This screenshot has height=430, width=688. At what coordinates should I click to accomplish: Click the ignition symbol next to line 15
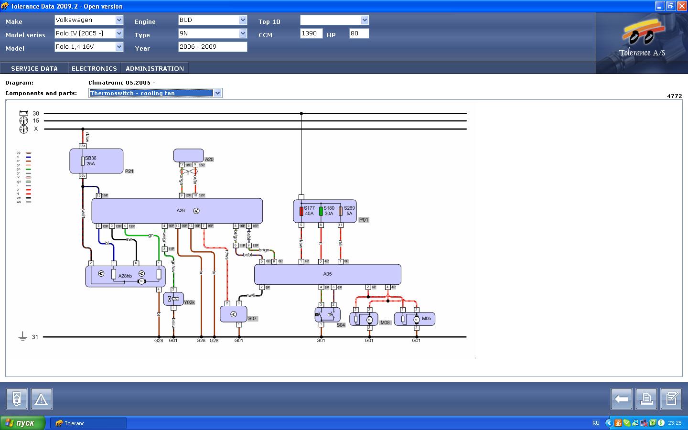(x=23, y=121)
